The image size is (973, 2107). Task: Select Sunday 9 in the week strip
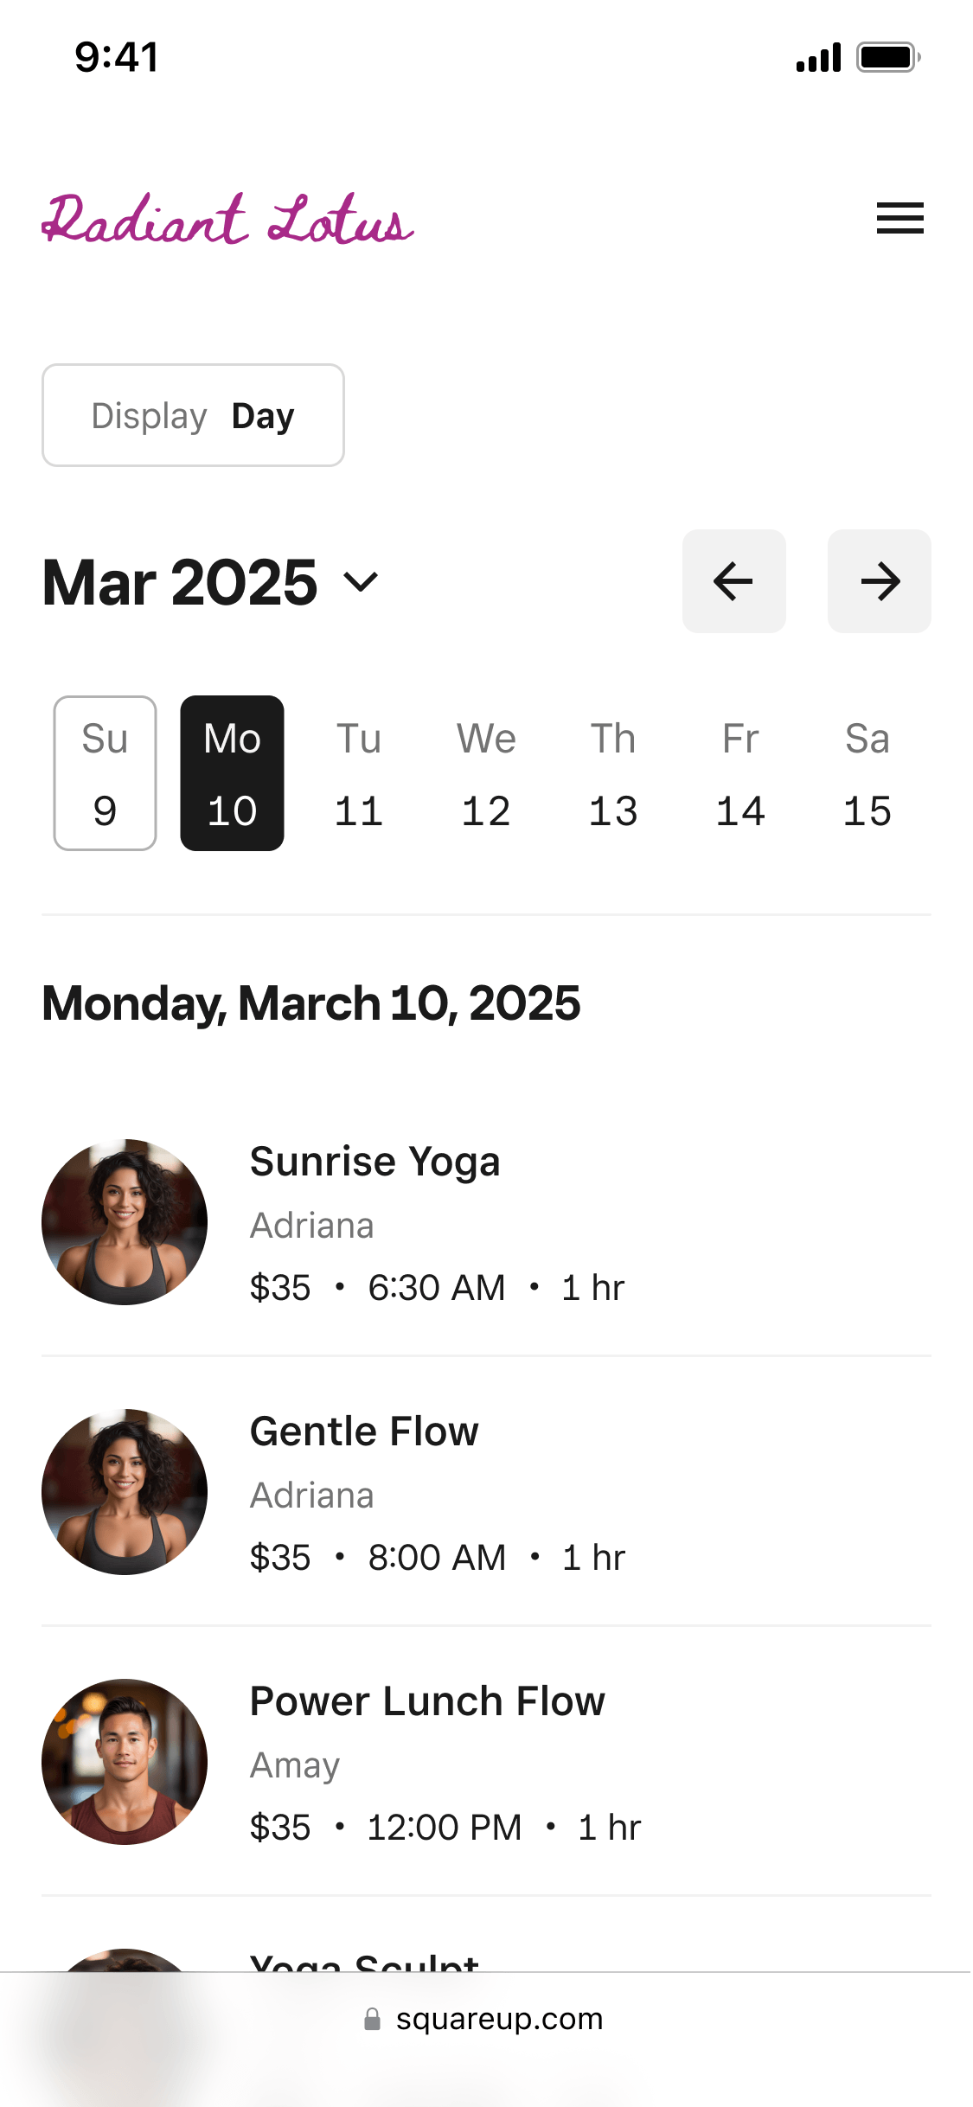[x=105, y=773]
